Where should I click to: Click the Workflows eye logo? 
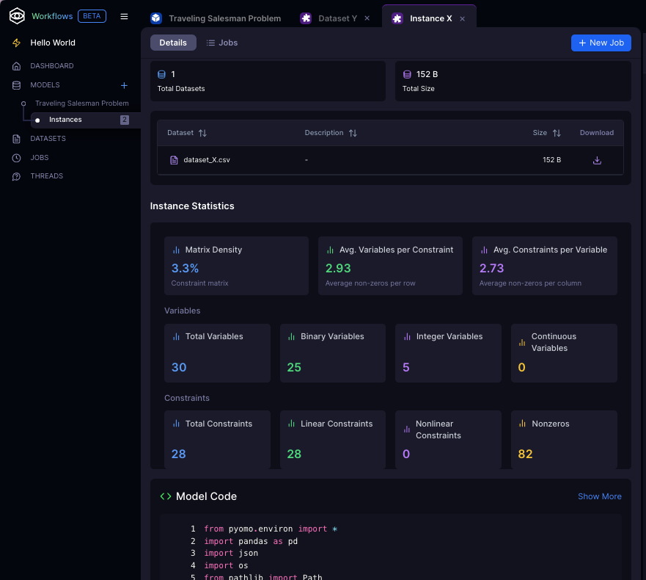[x=17, y=16]
